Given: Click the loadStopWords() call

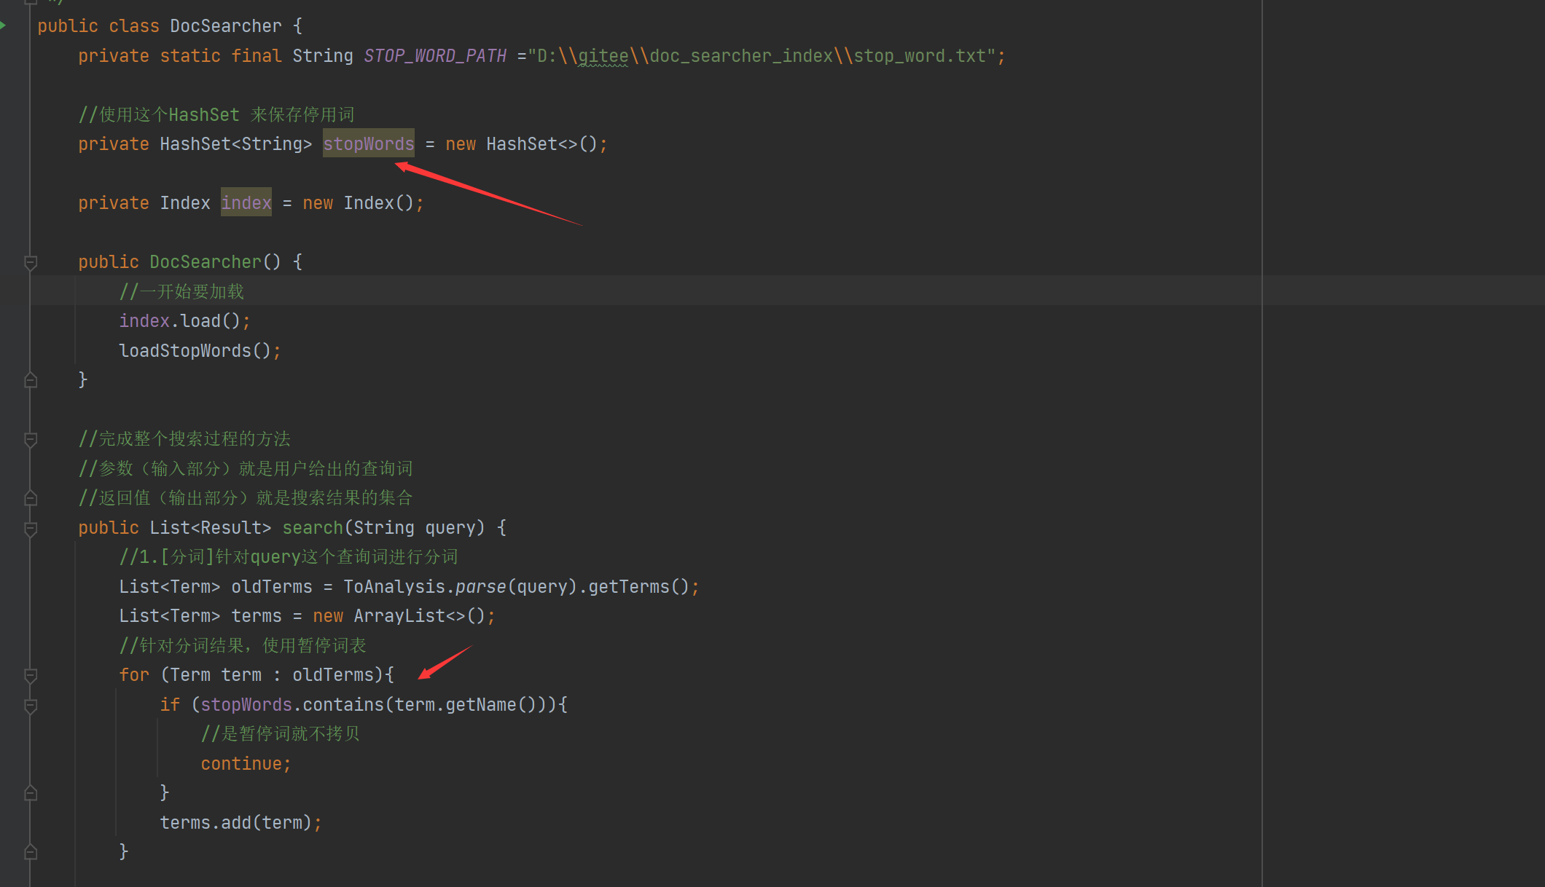Looking at the screenshot, I should coord(195,351).
